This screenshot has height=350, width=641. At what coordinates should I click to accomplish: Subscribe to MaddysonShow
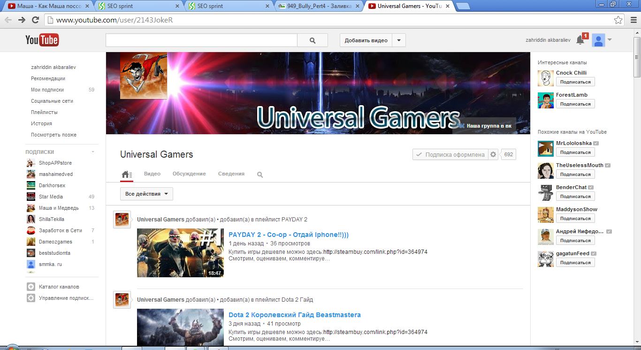click(x=575, y=218)
